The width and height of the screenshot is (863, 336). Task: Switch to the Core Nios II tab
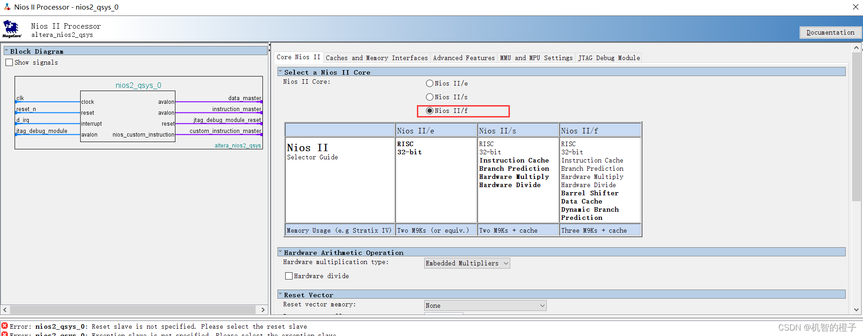pos(298,57)
